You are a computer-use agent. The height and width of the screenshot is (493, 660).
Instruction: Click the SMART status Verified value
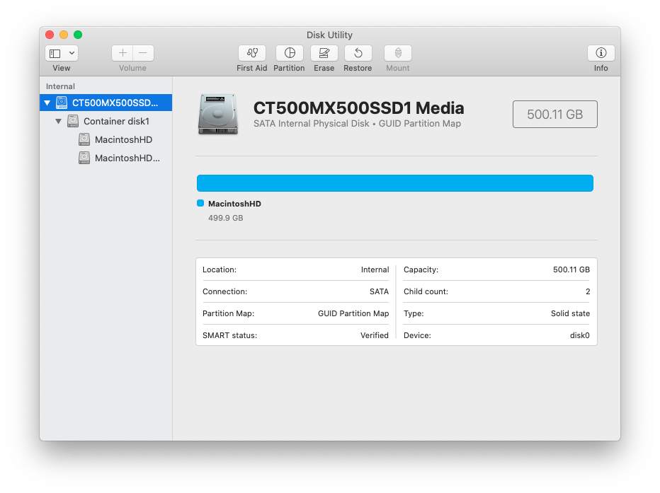point(374,335)
